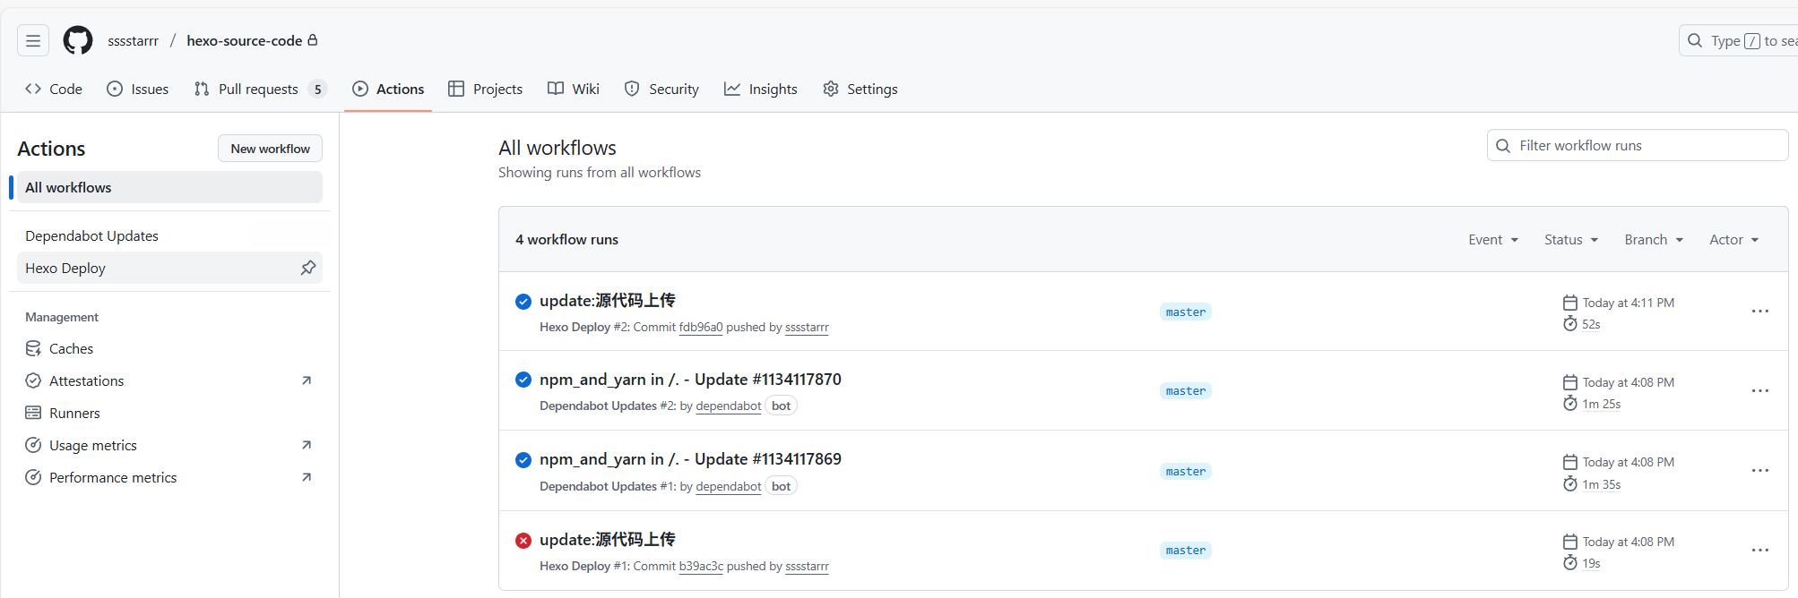Open commit fdb96a0 link
Viewport: 1798px width, 598px height.
click(700, 328)
